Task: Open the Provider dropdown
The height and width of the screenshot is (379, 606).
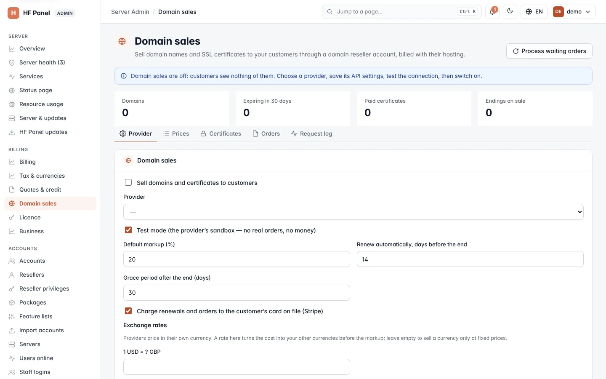Action: click(x=353, y=212)
